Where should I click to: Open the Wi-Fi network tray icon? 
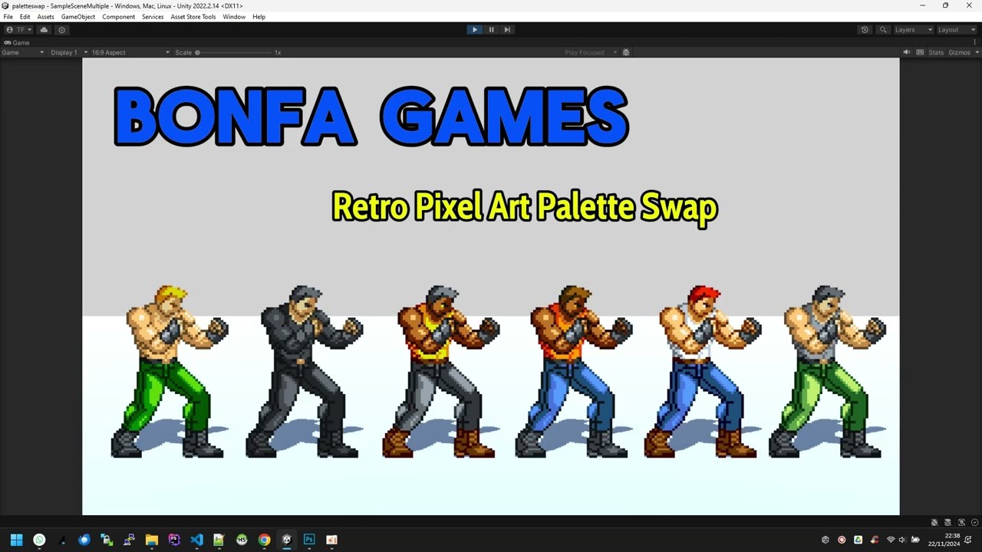[891, 540]
